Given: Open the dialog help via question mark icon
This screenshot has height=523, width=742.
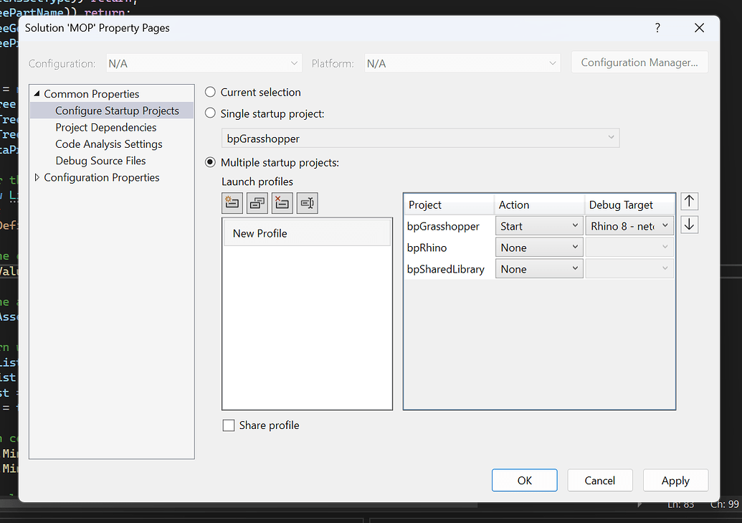Looking at the screenshot, I should click(657, 28).
